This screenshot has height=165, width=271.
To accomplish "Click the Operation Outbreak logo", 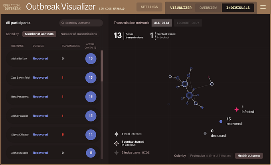I will [x=12, y=7].
